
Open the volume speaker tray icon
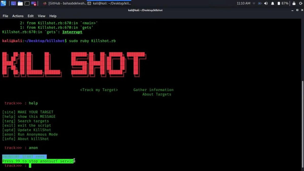[266, 3]
